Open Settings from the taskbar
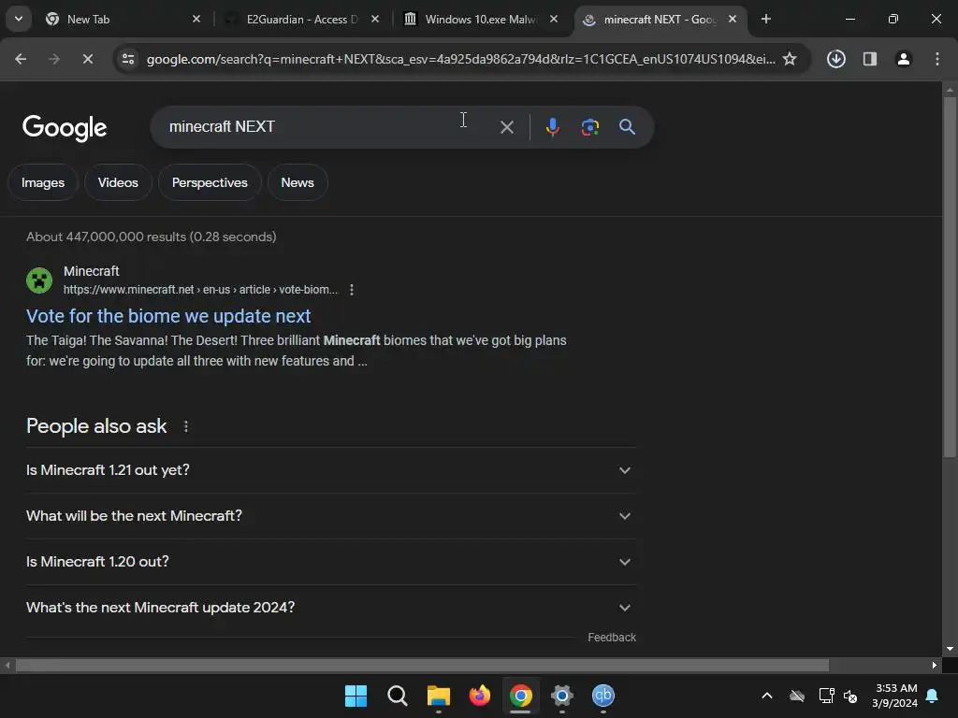 click(562, 696)
